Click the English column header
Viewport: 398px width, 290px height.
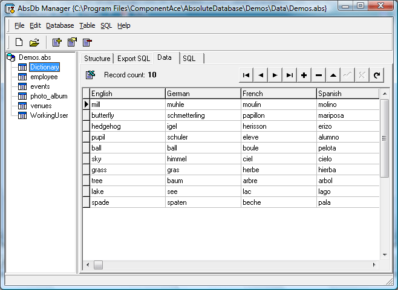pyautogui.click(x=128, y=94)
